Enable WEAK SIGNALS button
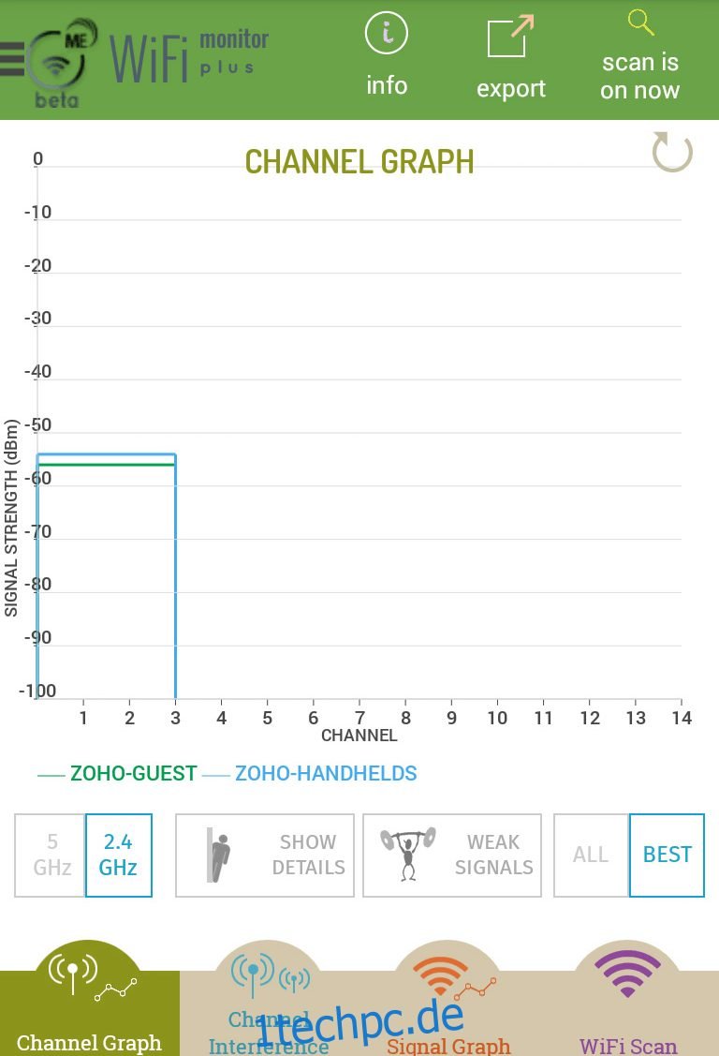This screenshot has height=1056, width=719. [x=452, y=855]
